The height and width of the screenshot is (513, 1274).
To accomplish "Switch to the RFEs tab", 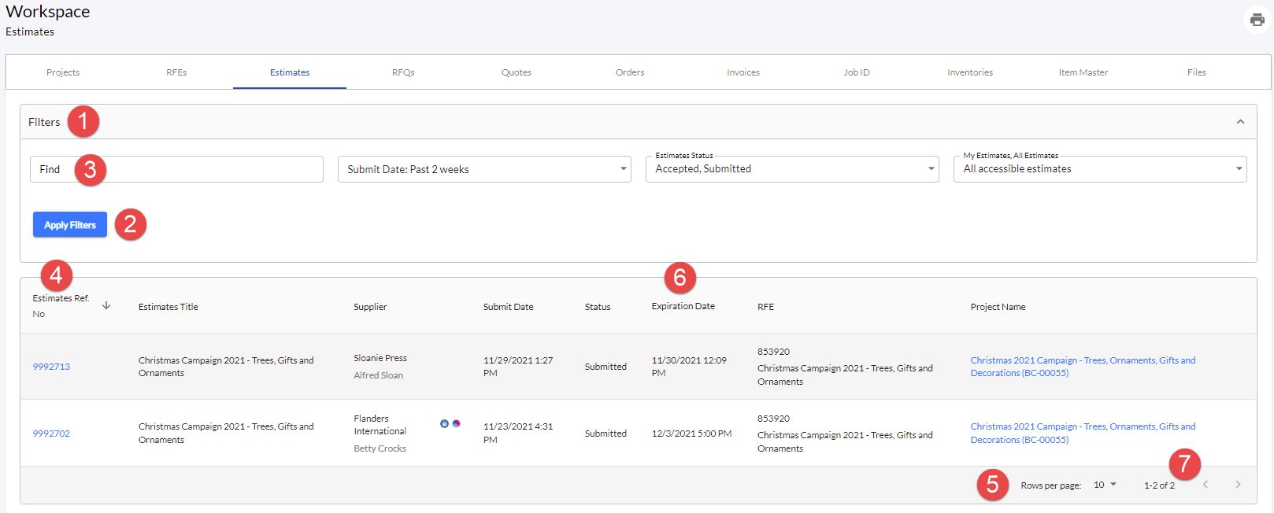I will [x=176, y=72].
